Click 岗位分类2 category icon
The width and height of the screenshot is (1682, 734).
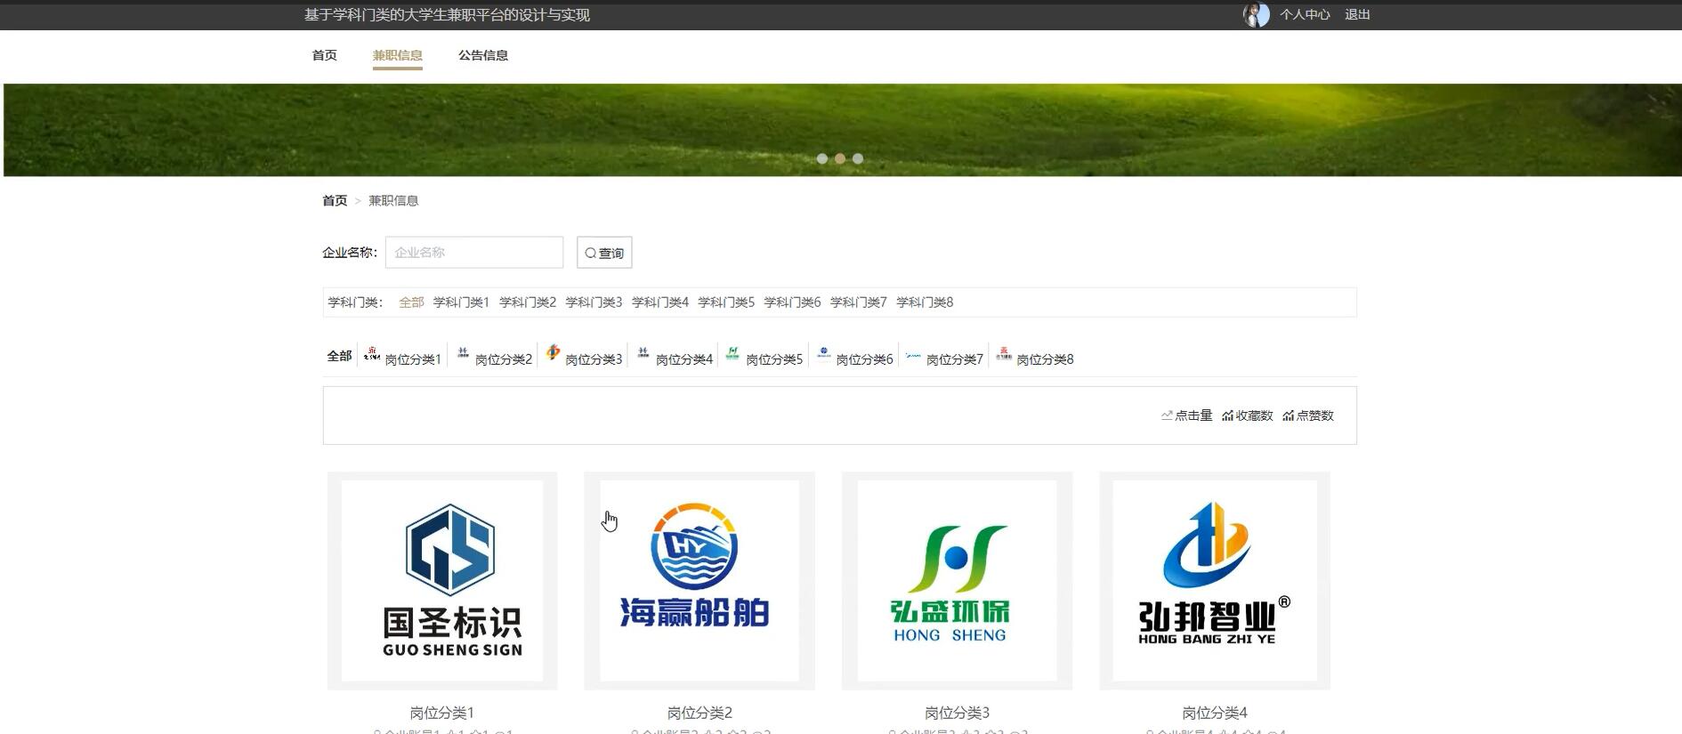click(x=463, y=354)
